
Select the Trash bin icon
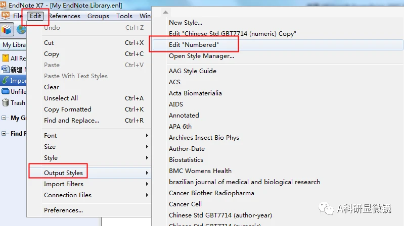(x=5, y=102)
